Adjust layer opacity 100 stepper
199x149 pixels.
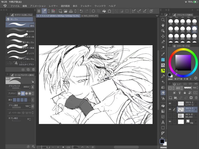pos(197,88)
